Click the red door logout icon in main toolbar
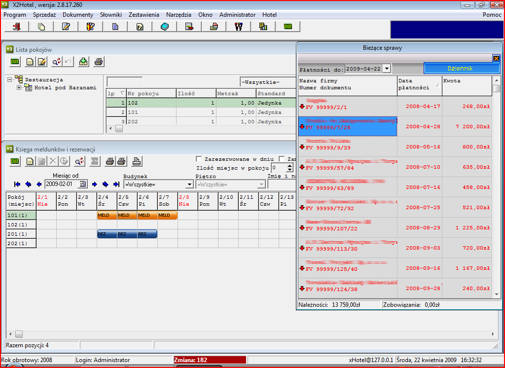This screenshot has height=368, width=505. (x=17, y=27)
